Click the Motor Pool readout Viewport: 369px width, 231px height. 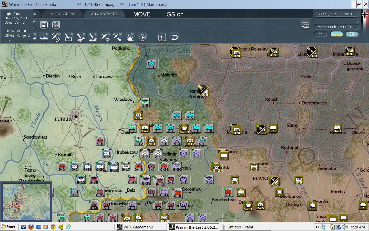[x=336, y=27]
